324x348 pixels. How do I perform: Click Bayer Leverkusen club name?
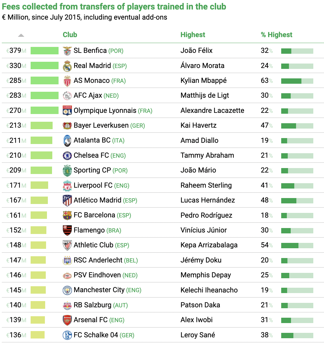point(101,125)
